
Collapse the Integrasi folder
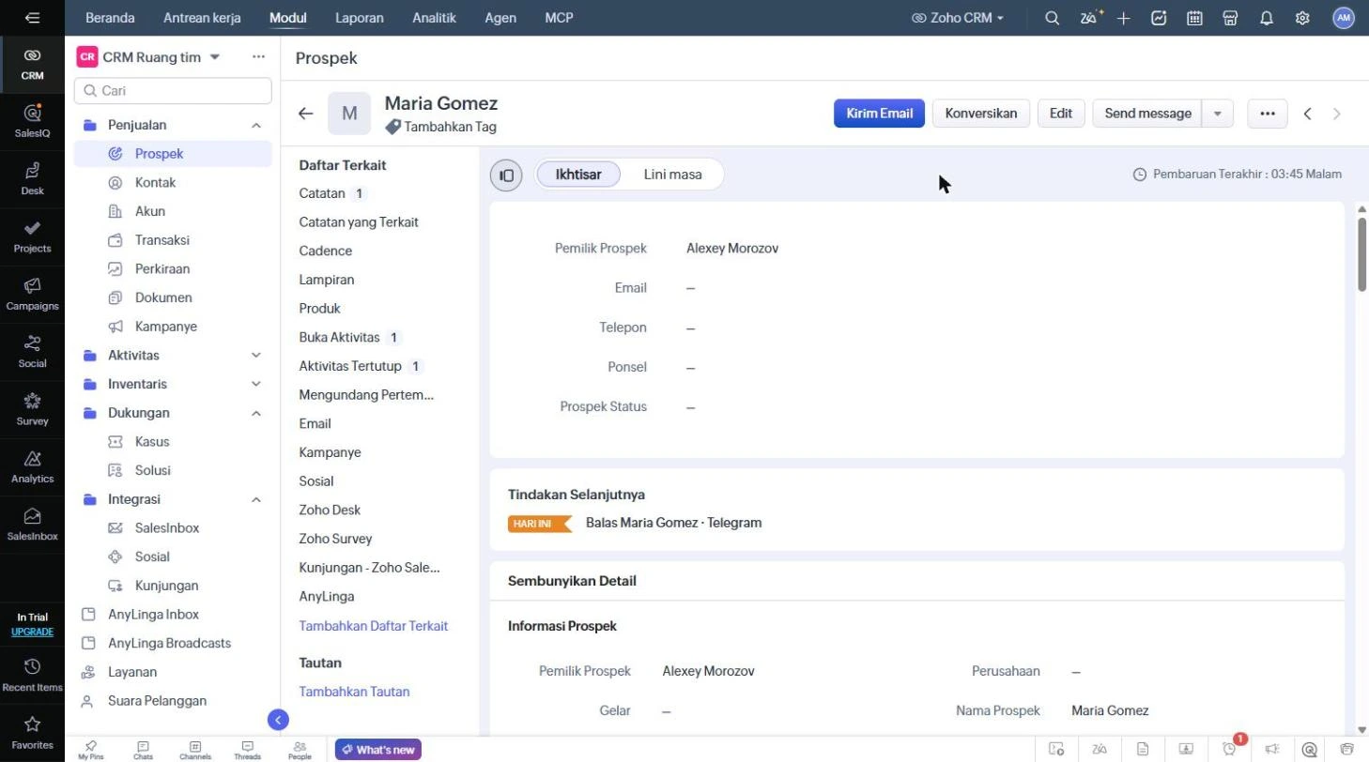256,499
